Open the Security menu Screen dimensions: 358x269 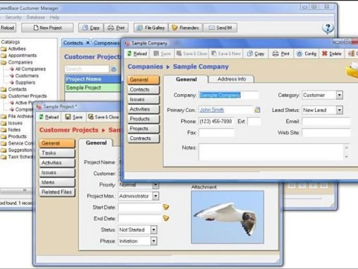point(13,17)
